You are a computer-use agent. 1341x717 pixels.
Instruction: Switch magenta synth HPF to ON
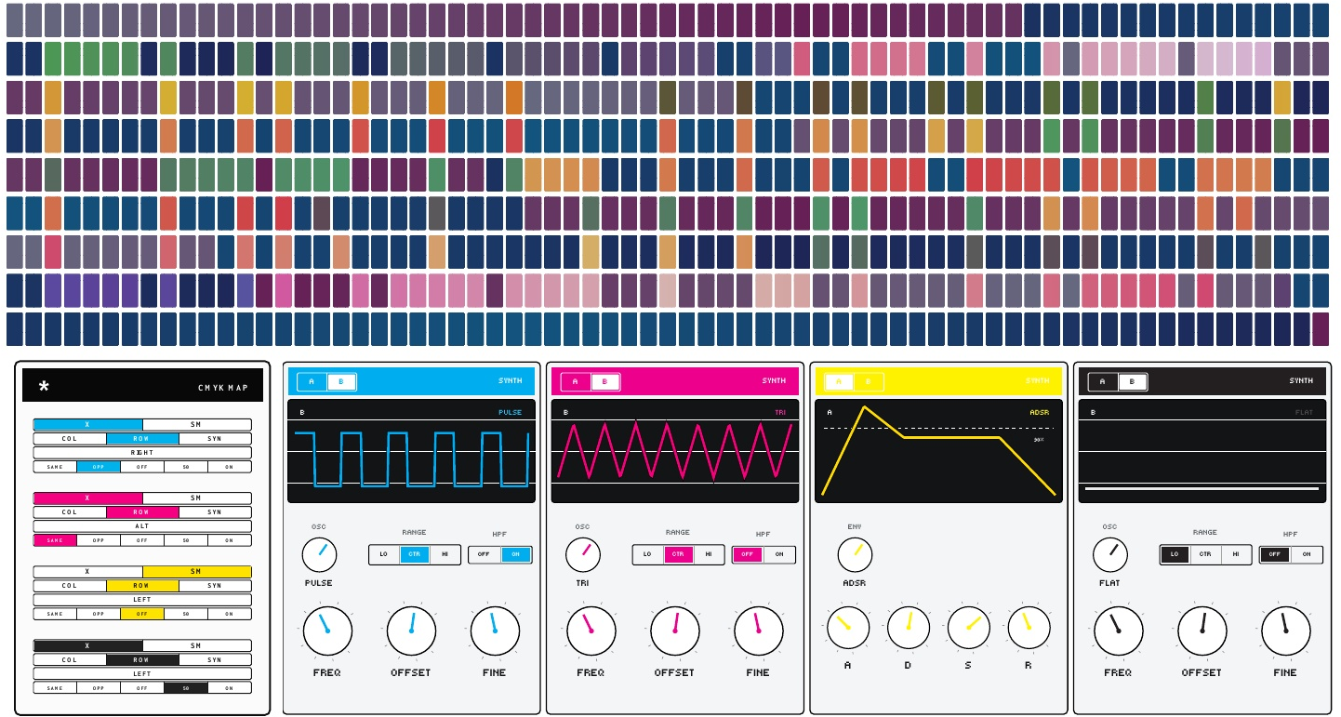[779, 554]
